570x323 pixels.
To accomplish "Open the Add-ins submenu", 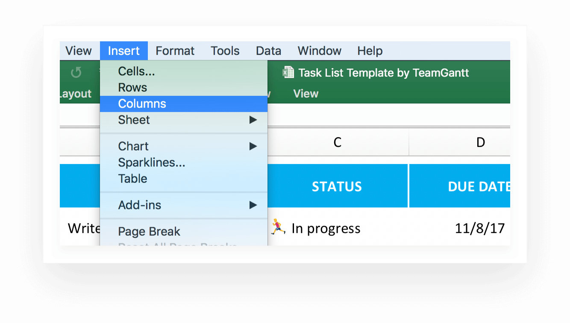I will coord(253,205).
